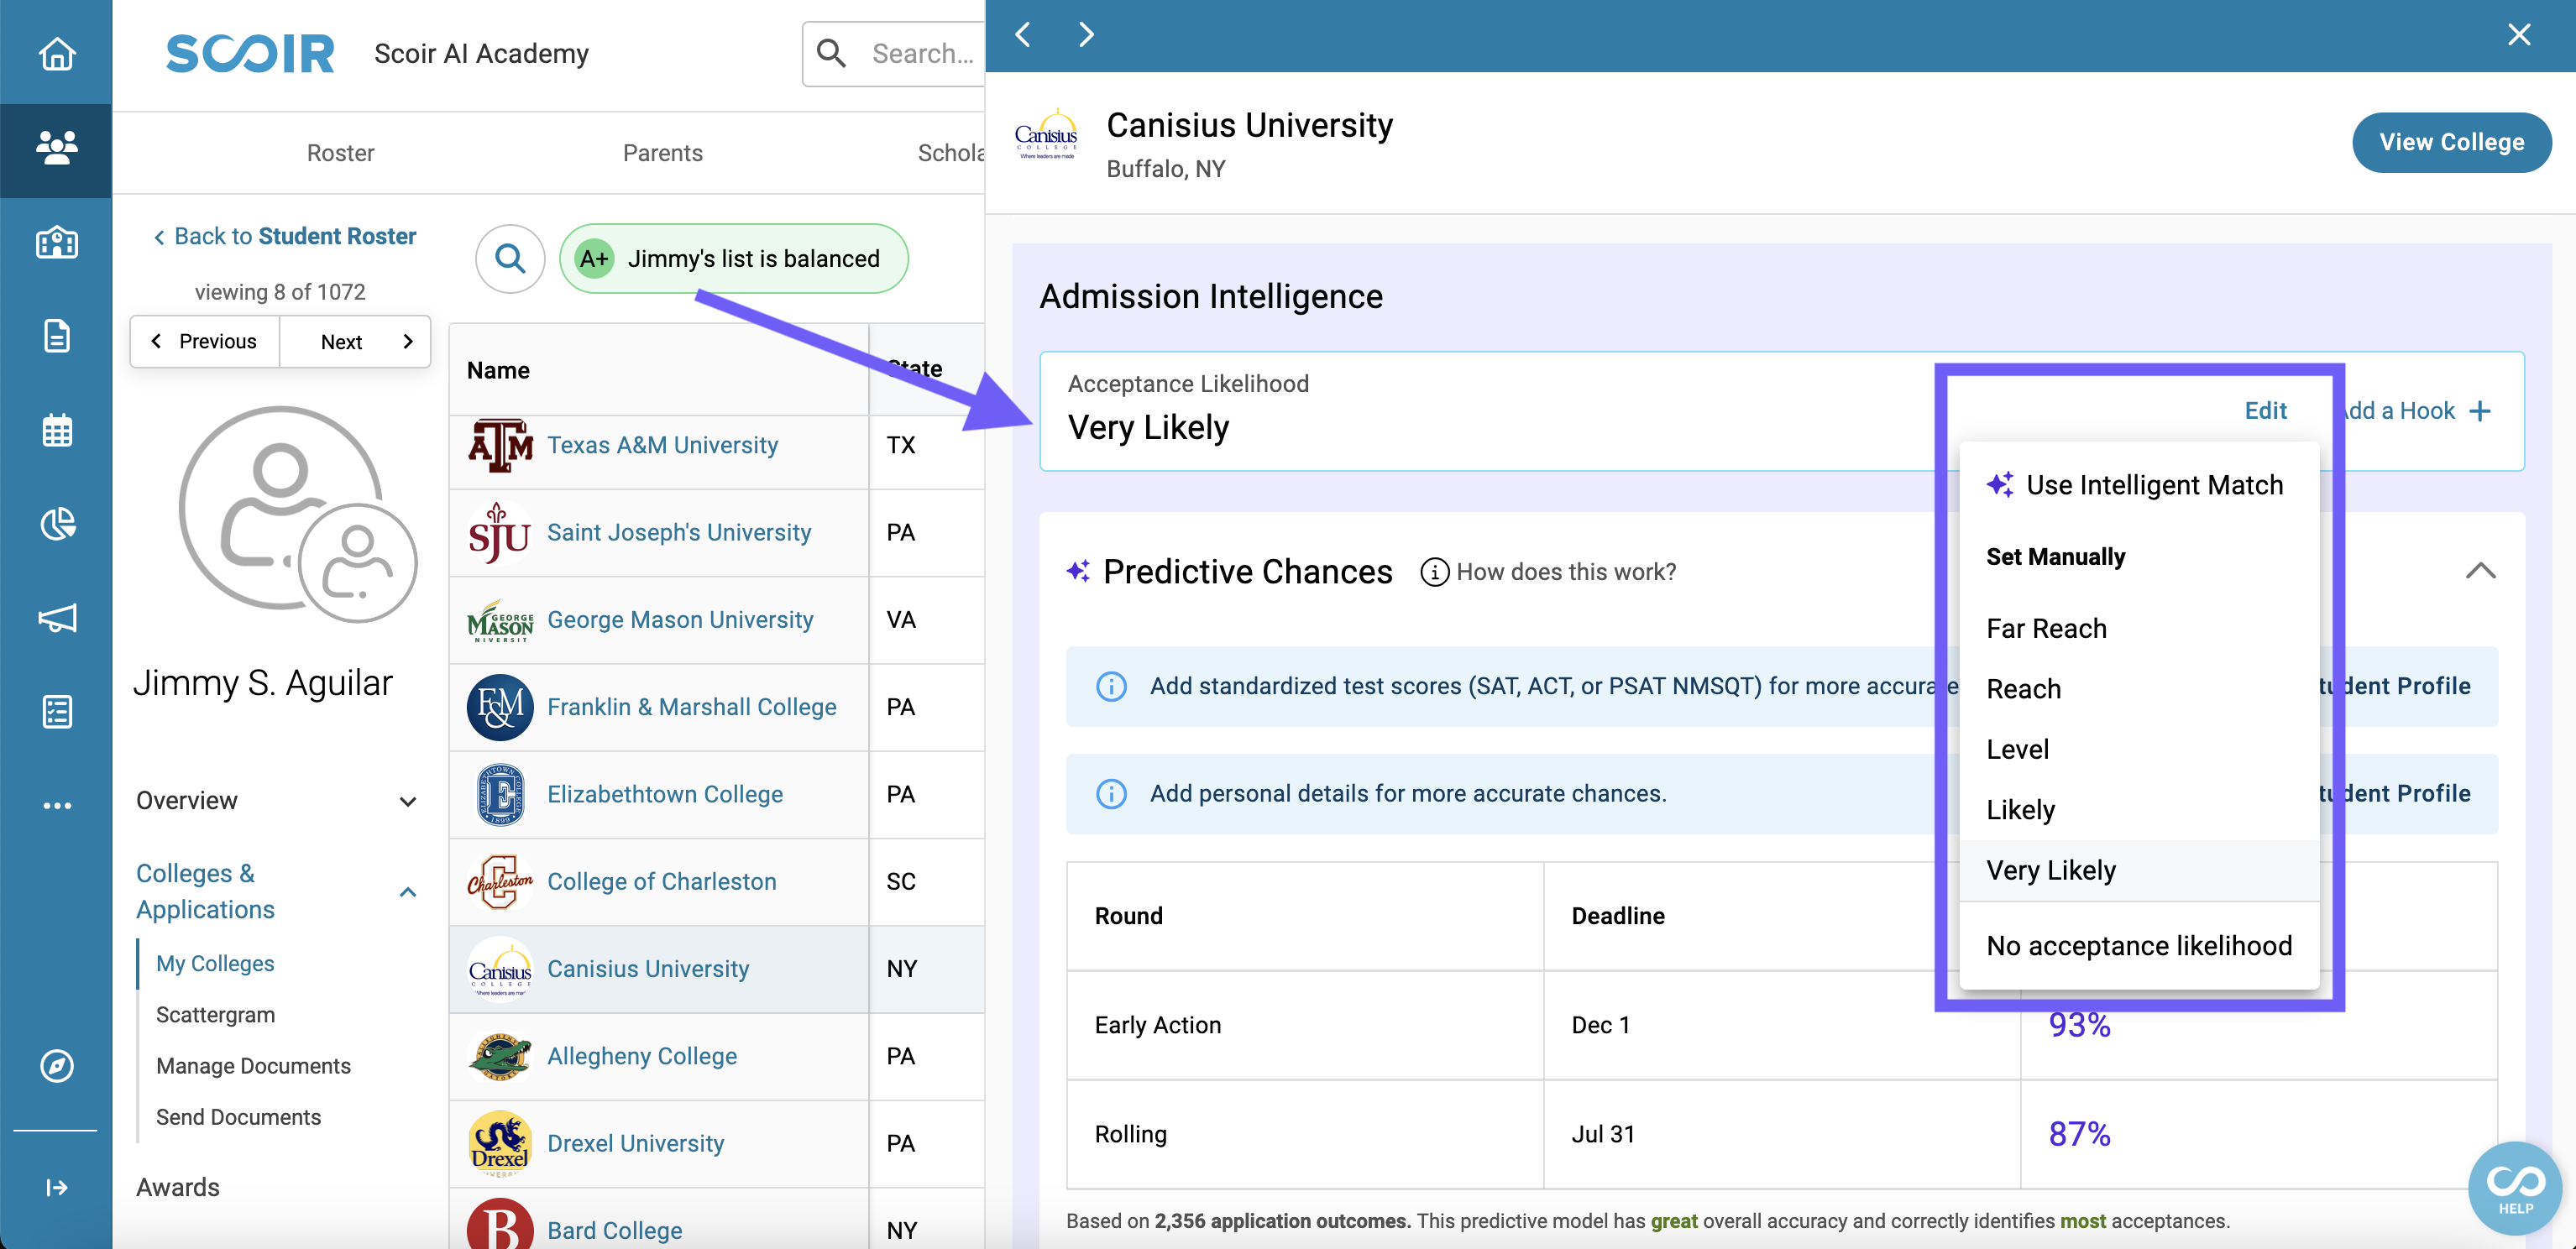The height and width of the screenshot is (1249, 2576).
Task: Collapse the Predictive Chances section
Action: point(2480,571)
